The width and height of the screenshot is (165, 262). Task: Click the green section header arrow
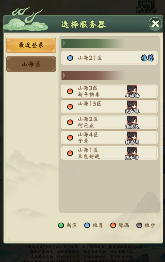[x=63, y=44]
